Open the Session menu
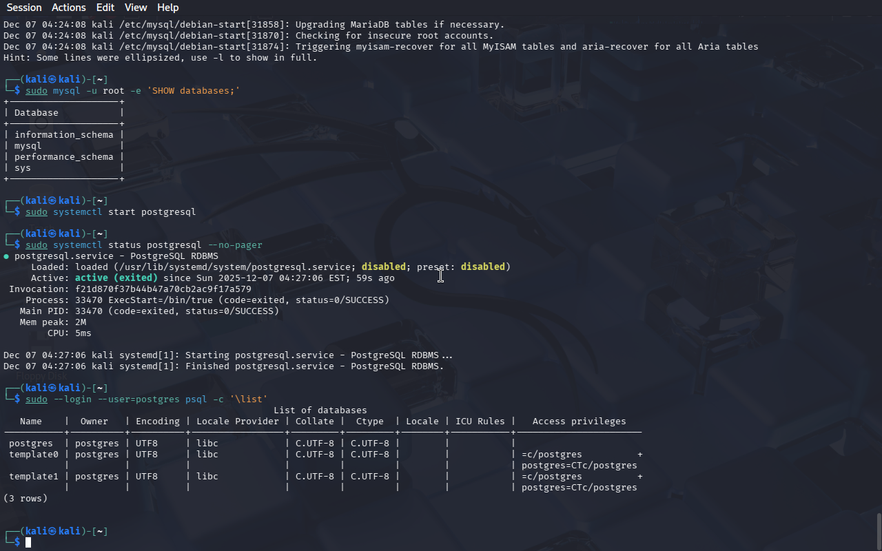This screenshot has height=551, width=882. pyautogui.click(x=24, y=8)
